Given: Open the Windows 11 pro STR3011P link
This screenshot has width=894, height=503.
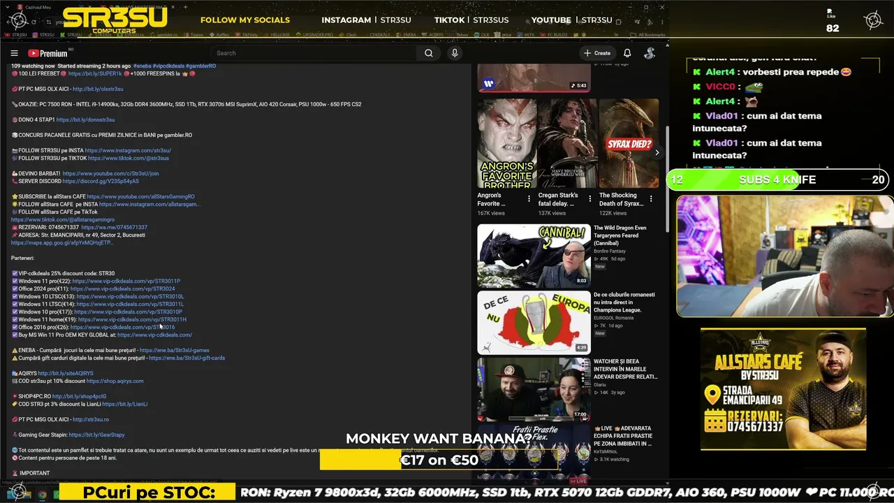Looking at the screenshot, I should pyautogui.click(x=126, y=281).
